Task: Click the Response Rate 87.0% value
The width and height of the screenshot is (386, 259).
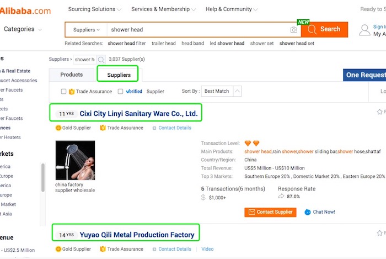Action: pyautogui.click(x=293, y=197)
